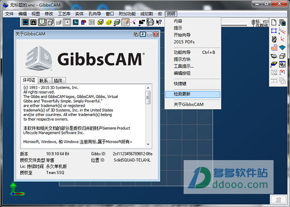The image size is (290, 207).
Task: Open the black overlapping rectangles icon dropdown
Action: (x=142, y=23)
